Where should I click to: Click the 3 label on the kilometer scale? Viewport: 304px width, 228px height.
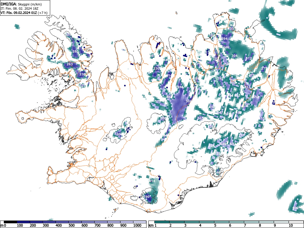185,226
